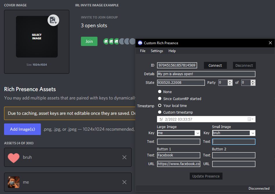The height and width of the screenshot is (194, 275).
Task: Click the add-image icon on the cover selector
Action: tap(53, 20)
